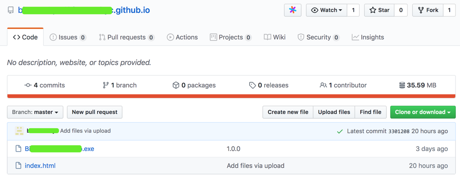The width and height of the screenshot is (460, 179).
Task: Open the Branch: master dropdown
Action: [x=35, y=112]
